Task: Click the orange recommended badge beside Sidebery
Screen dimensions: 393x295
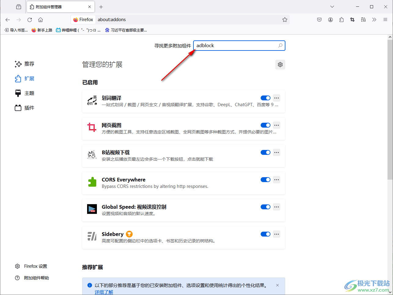Action: 129,234
